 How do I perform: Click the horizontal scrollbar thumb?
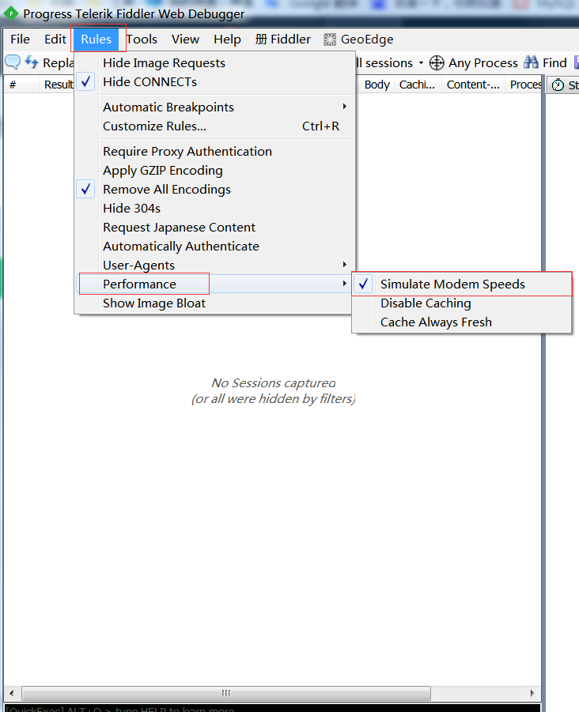(x=226, y=693)
